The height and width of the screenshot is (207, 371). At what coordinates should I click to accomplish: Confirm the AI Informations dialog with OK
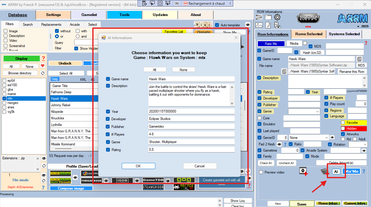coord(138,166)
